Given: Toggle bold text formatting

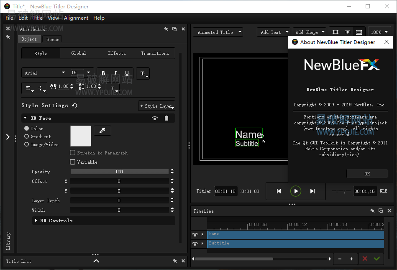Looking at the screenshot, I should (x=103, y=73).
